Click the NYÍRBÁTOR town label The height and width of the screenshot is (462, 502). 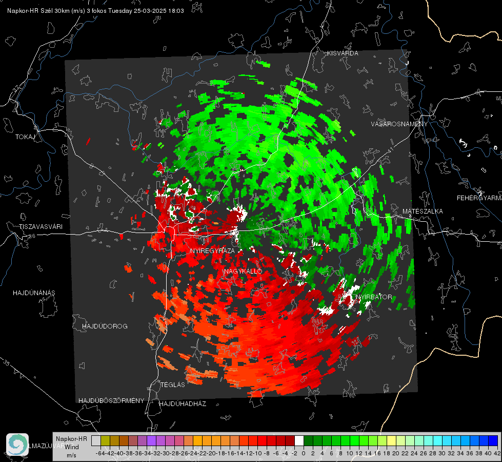tap(374, 297)
